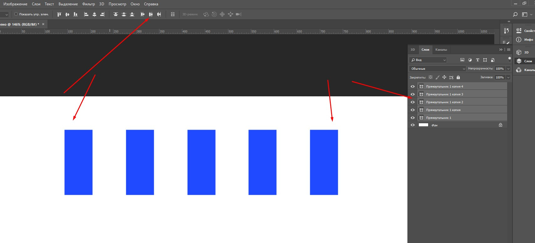This screenshot has height=243, width=535.
Task: Collapse the Layers panel group with double chevron
Action: click(501, 50)
